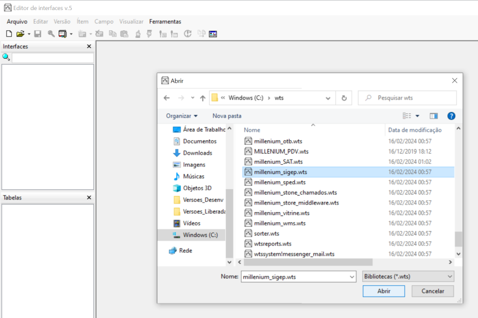This screenshot has width=478, height=318.
Task: Select Documentos in navigation pane
Action: 195,141
